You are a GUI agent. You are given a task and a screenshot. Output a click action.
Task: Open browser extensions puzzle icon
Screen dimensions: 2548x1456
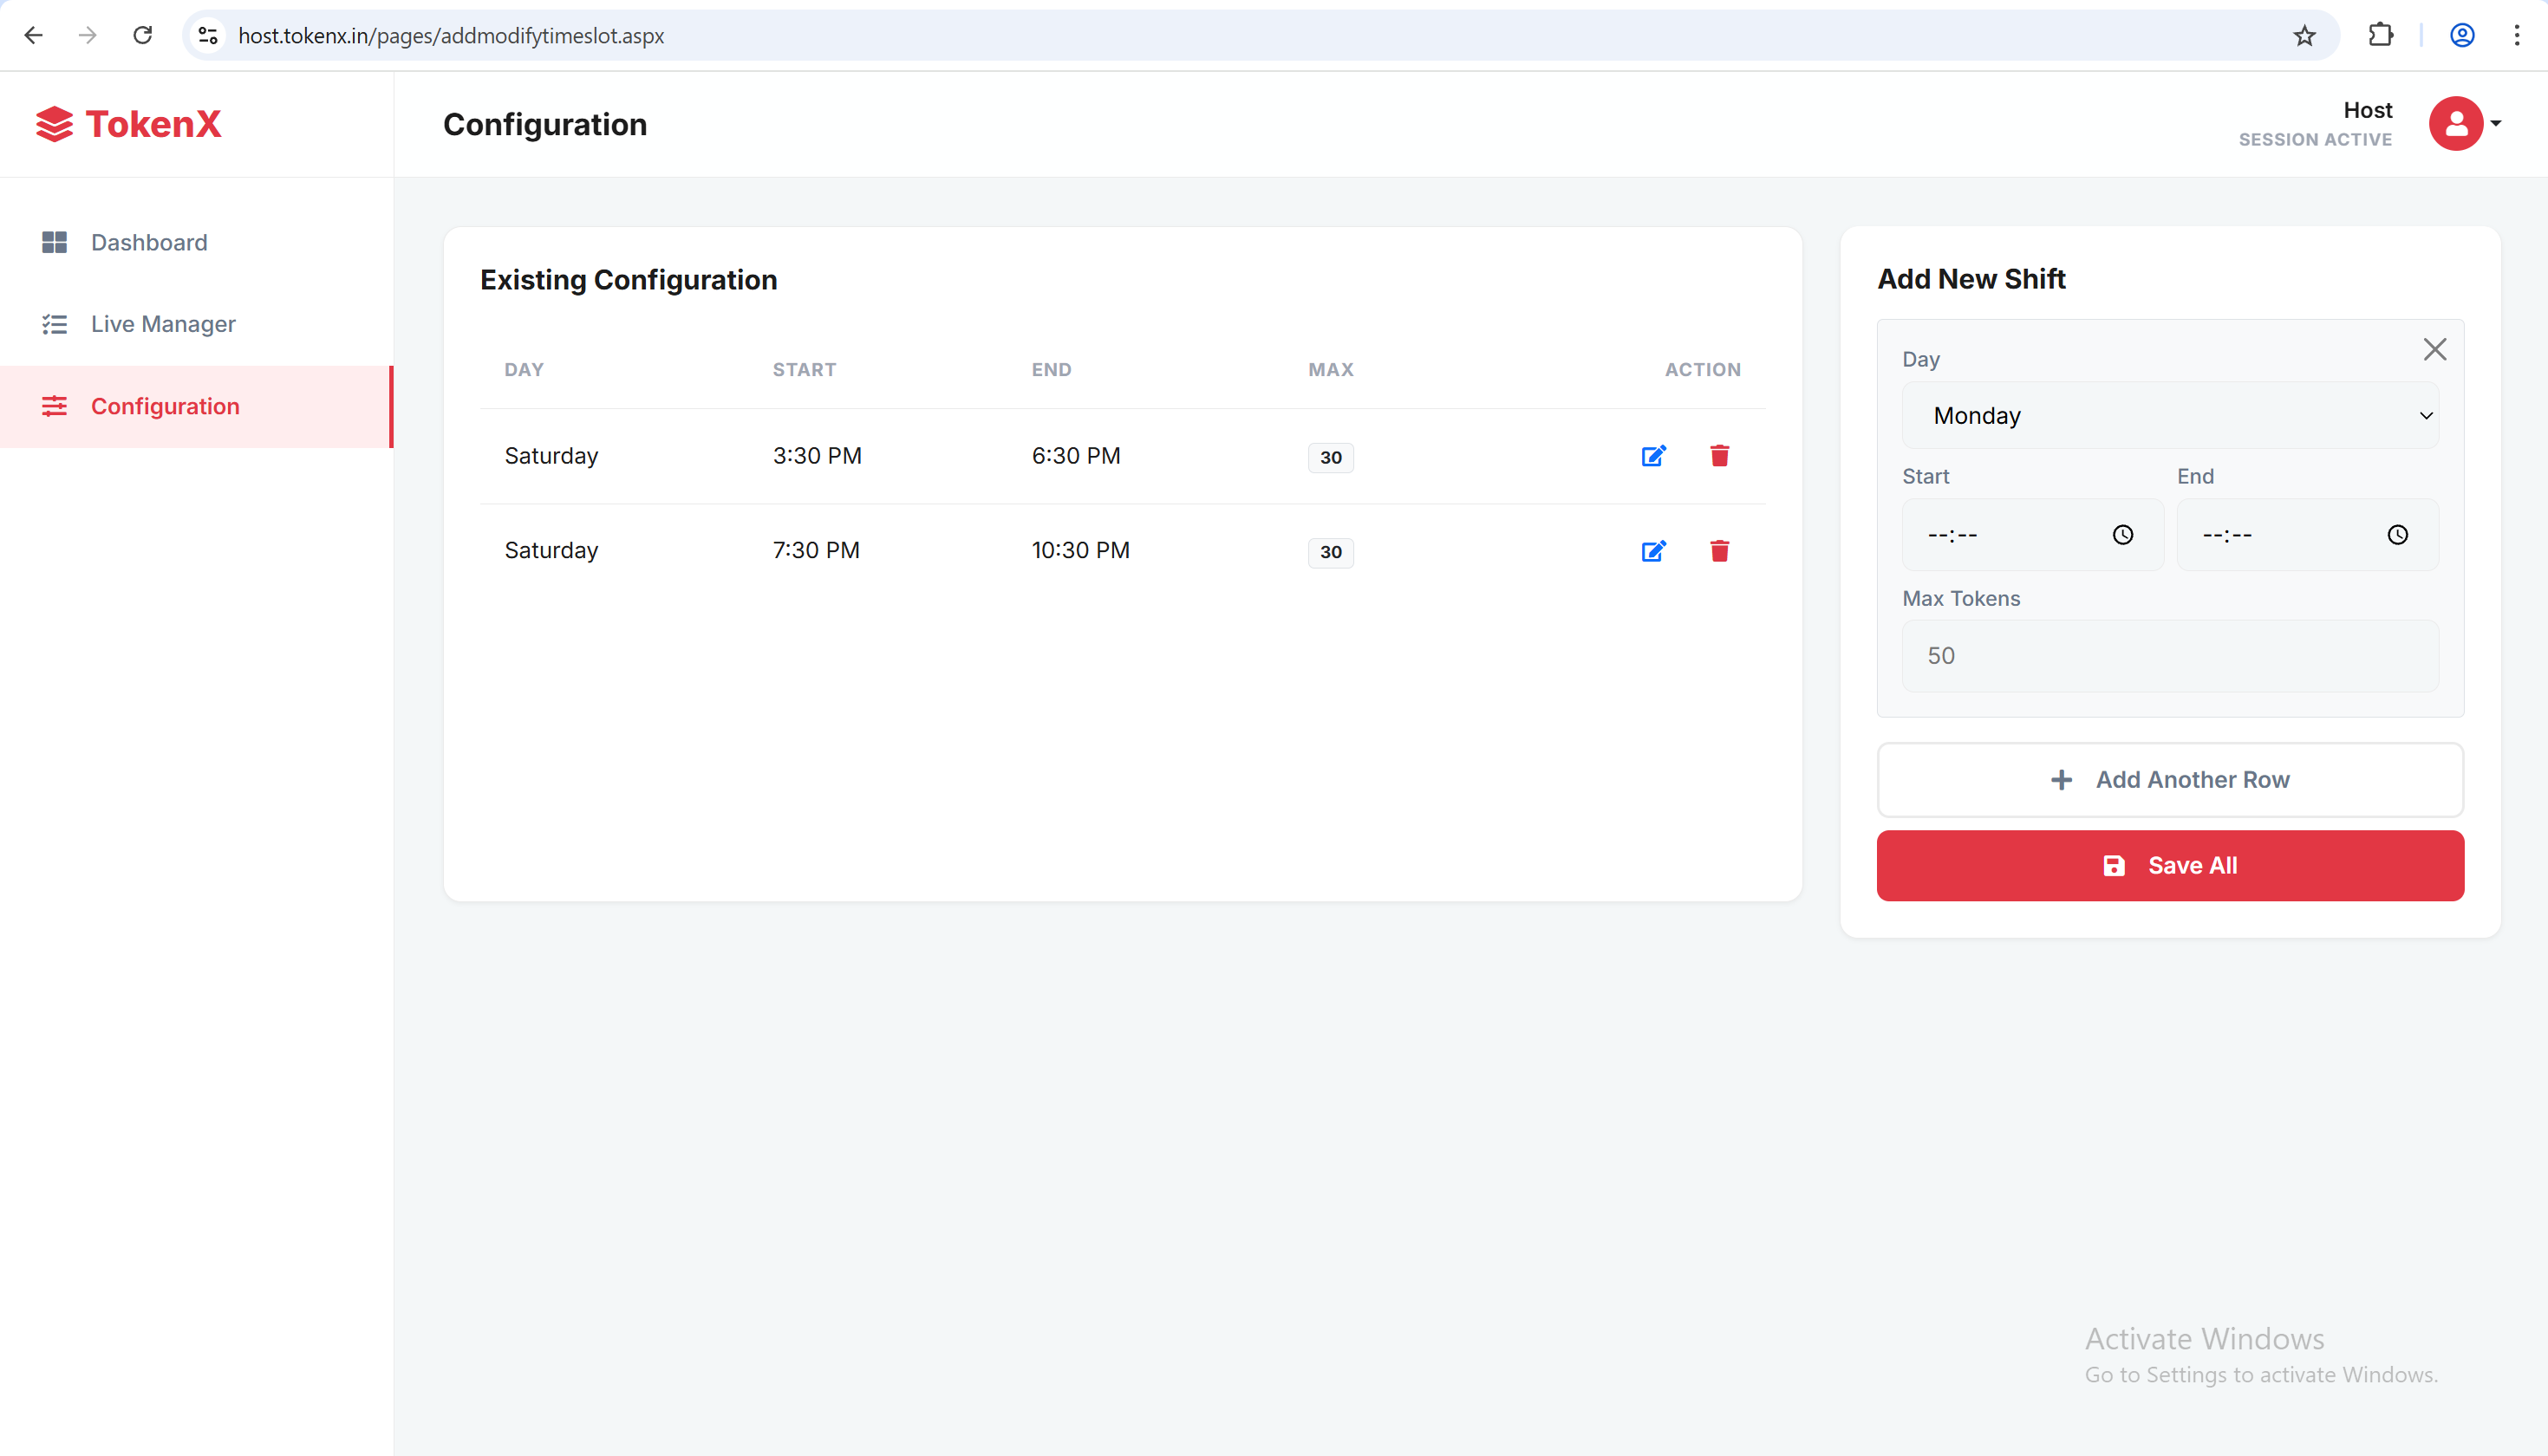2381,35
